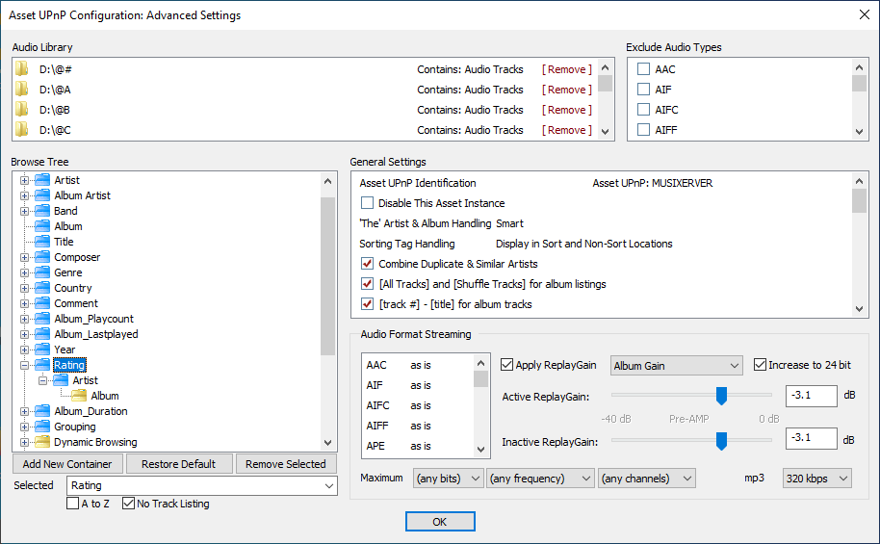Click Add New Container button
880x544 pixels.
67,464
